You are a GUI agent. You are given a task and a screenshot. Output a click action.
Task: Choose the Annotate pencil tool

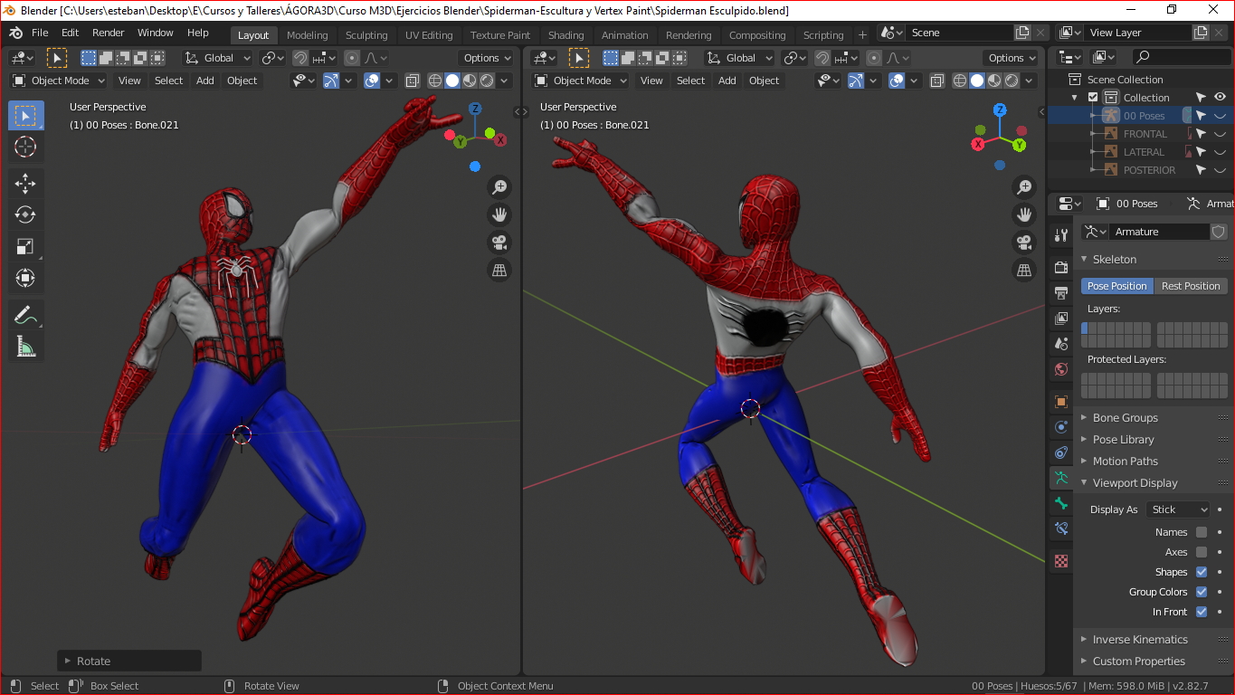(x=25, y=315)
